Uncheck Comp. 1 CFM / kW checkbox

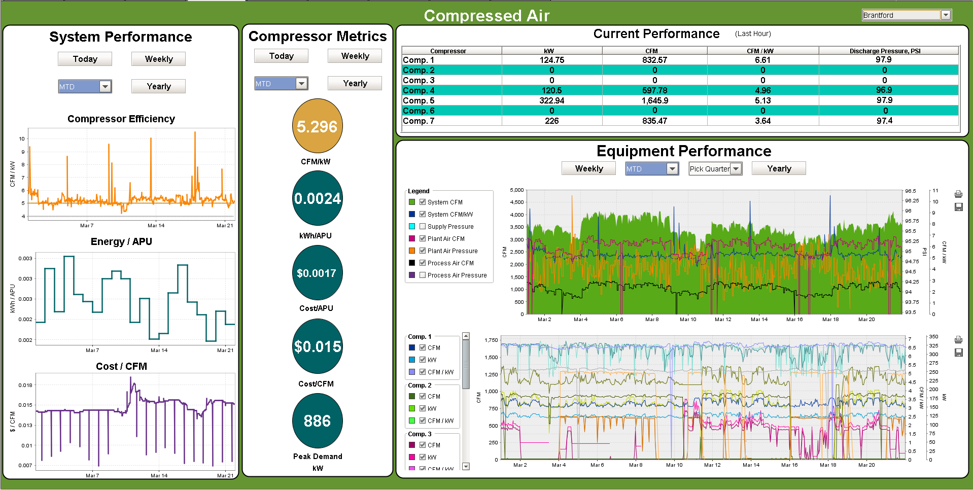(423, 372)
